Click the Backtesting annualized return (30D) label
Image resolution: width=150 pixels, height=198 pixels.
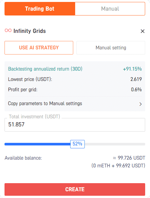45,69
